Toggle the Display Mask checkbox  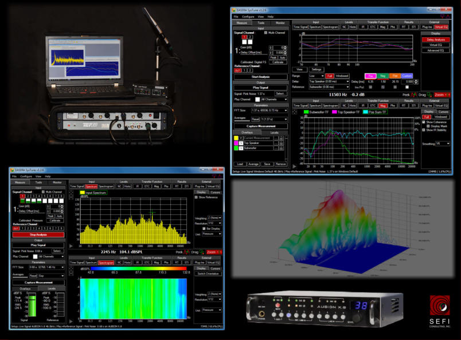coord(428,126)
